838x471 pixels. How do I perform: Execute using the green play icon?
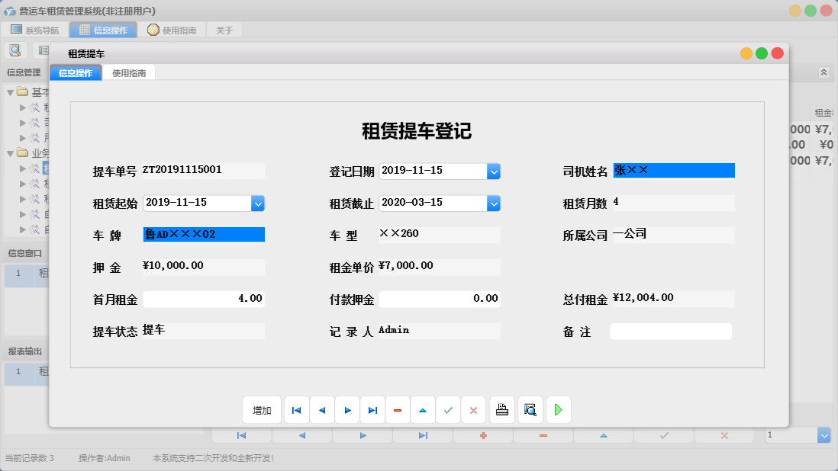(x=558, y=409)
